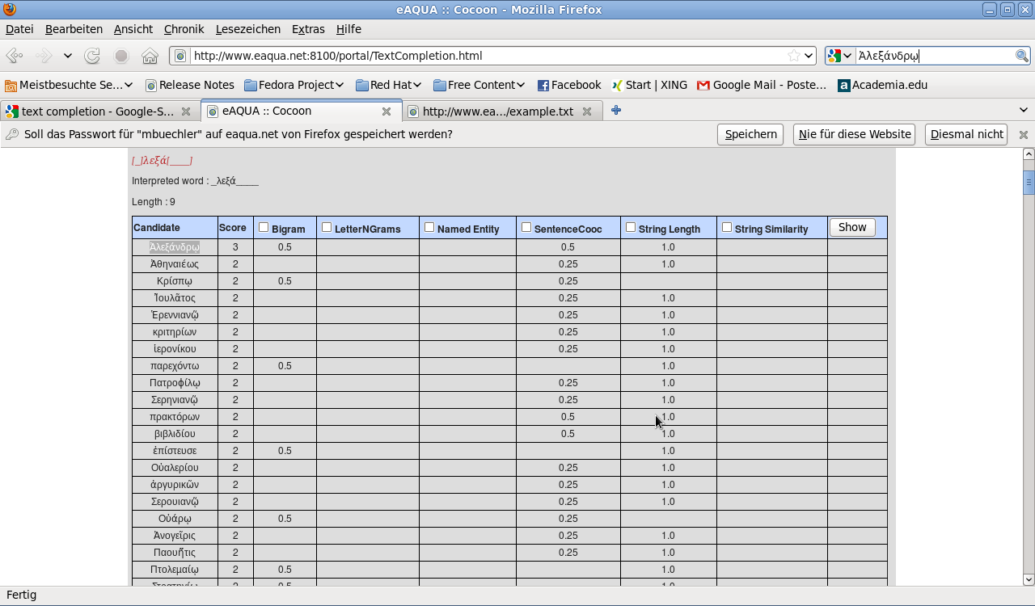1035x606 pixels.
Task: Enable the SentenceCooc checkbox
Action: click(526, 228)
